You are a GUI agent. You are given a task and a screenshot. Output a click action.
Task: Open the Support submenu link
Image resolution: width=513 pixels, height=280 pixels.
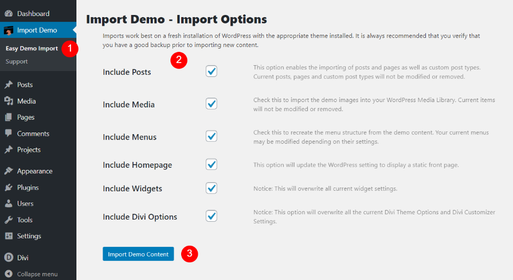coord(17,61)
